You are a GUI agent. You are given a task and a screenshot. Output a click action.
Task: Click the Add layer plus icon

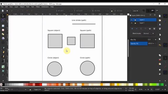(132, 28)
